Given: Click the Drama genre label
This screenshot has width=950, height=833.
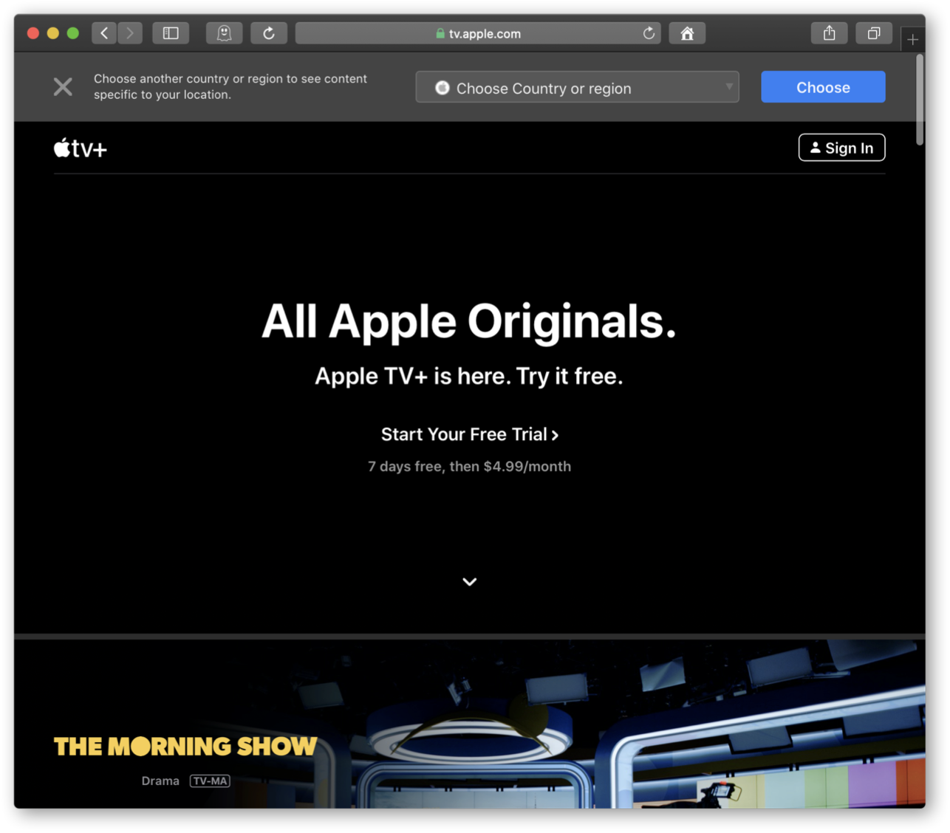Looking at the screenshot, I should coord(160,781).
